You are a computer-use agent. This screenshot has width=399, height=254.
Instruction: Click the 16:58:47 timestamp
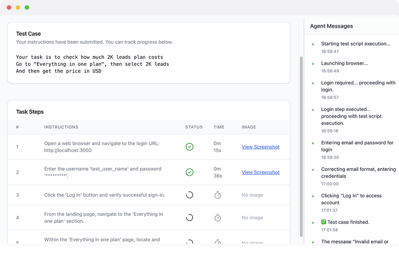tap(330, 51)
